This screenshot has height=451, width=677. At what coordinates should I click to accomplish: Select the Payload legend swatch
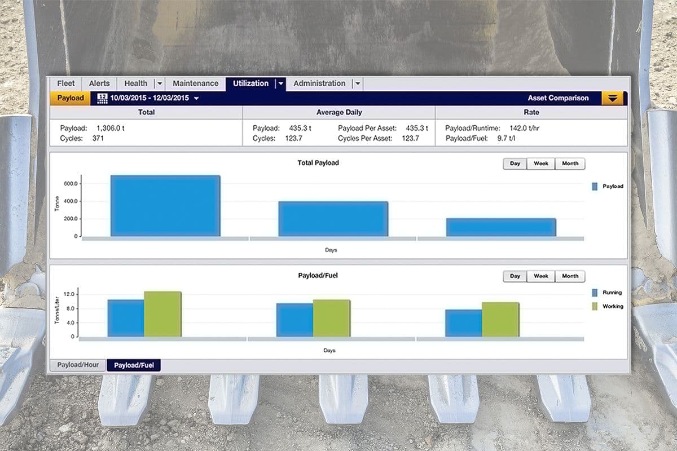594,186
